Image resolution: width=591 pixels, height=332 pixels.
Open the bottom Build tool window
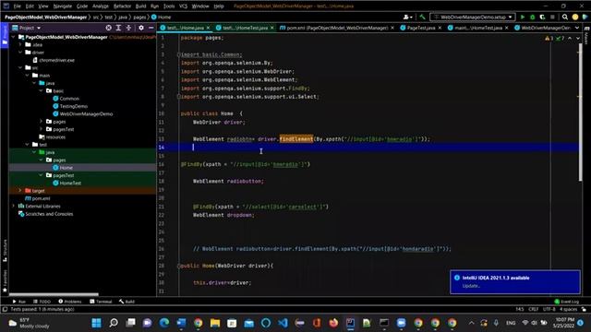click(x=127, y=302)
